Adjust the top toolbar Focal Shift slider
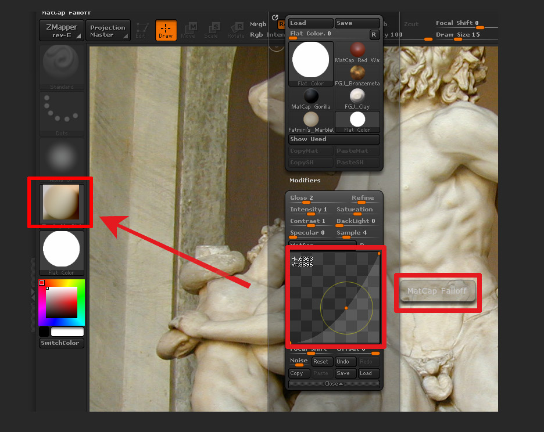 point(466,24)
